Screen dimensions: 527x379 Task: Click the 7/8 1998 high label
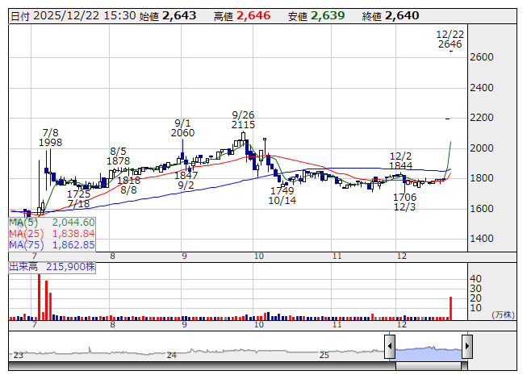tap(50, 138)
